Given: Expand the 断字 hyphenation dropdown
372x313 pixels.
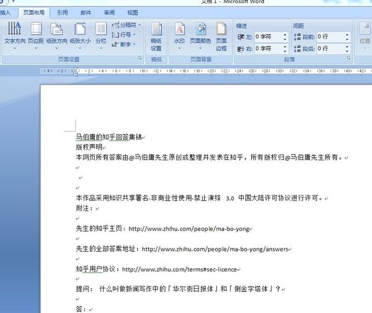Looking at the screenshot, I should point(123,45).
